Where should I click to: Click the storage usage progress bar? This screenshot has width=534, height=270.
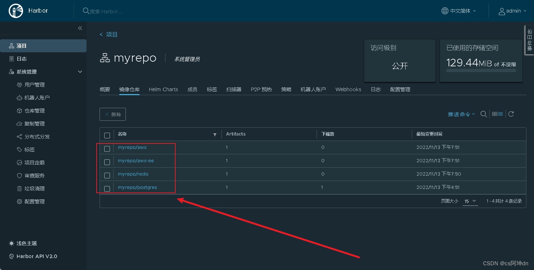[x=481, y=71]
